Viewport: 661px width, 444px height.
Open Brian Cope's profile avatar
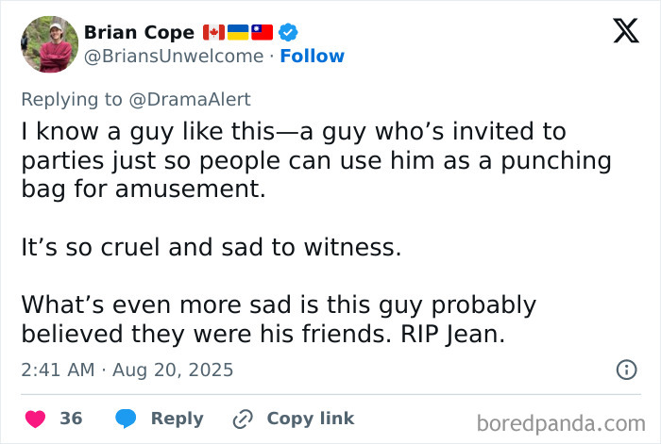click(49, 44)
